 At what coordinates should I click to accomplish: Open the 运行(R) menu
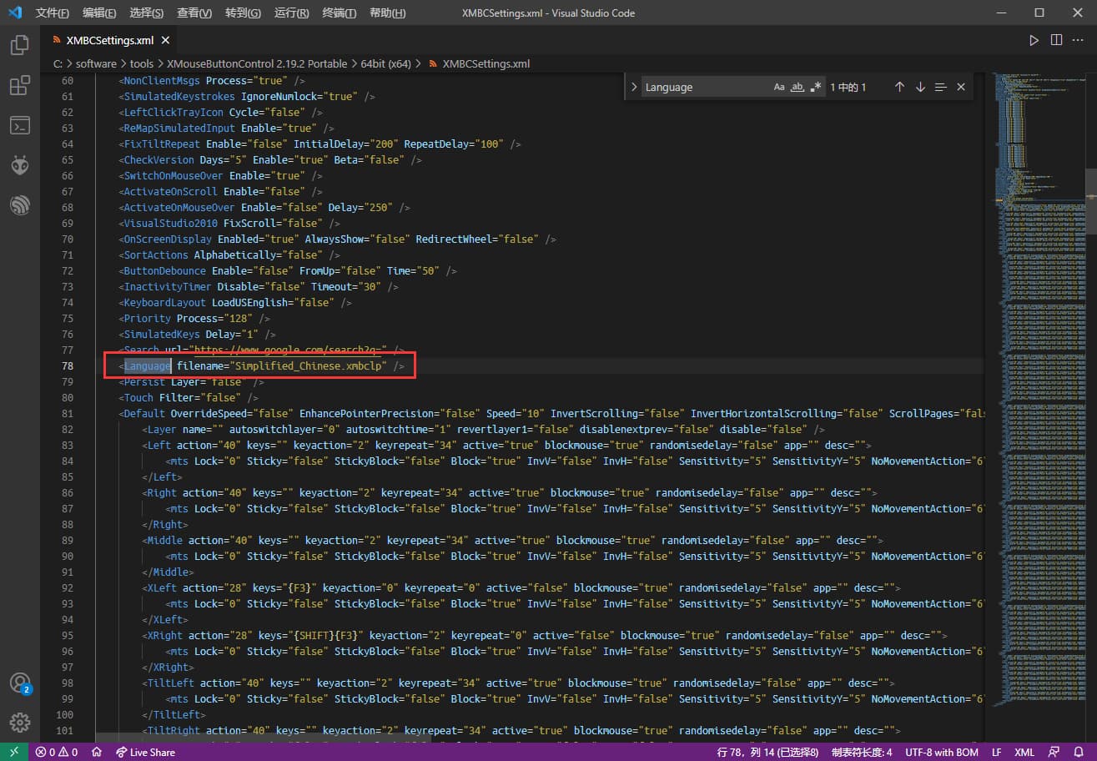pos(292,13)
